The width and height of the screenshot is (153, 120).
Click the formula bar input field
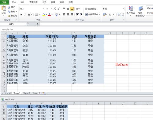click(x=96, y=24)
